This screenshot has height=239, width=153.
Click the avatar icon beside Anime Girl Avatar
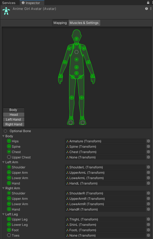click(6, 11)
